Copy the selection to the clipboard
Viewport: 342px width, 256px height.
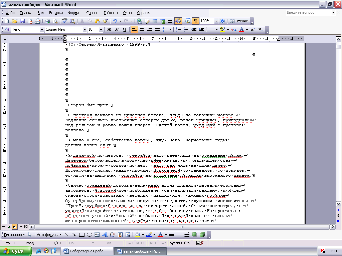point(90,21)
